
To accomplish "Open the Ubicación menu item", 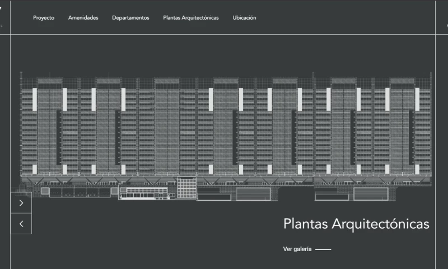I will (x=244, y=18).
